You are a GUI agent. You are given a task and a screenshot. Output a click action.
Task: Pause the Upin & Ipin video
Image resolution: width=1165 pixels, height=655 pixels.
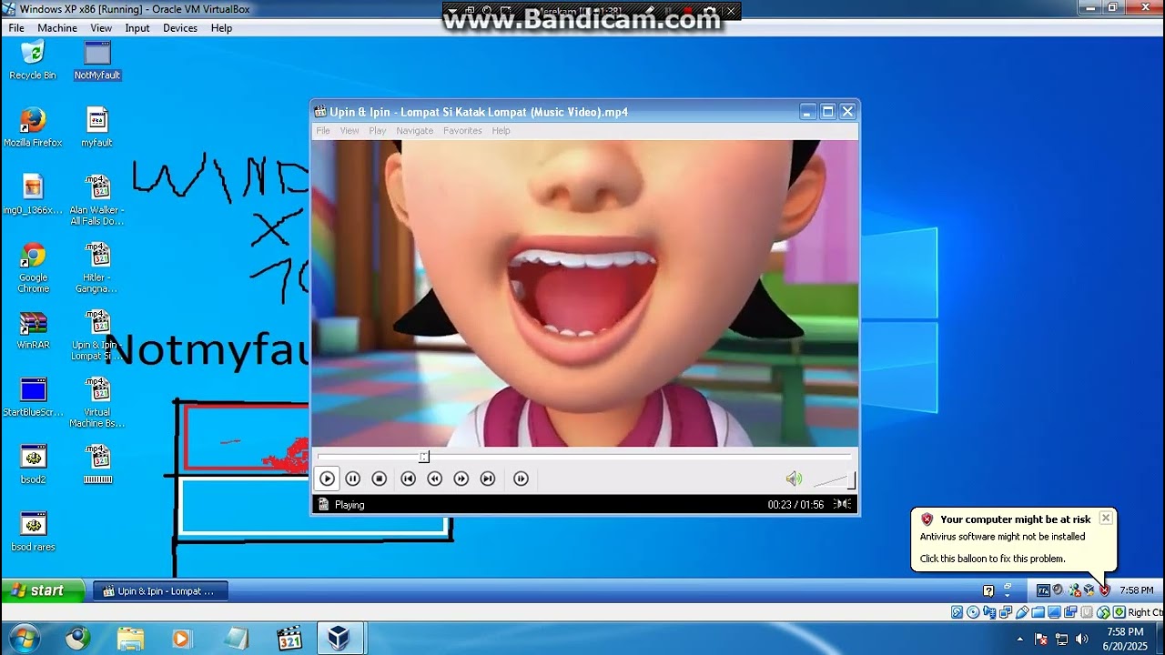point(353,479)
